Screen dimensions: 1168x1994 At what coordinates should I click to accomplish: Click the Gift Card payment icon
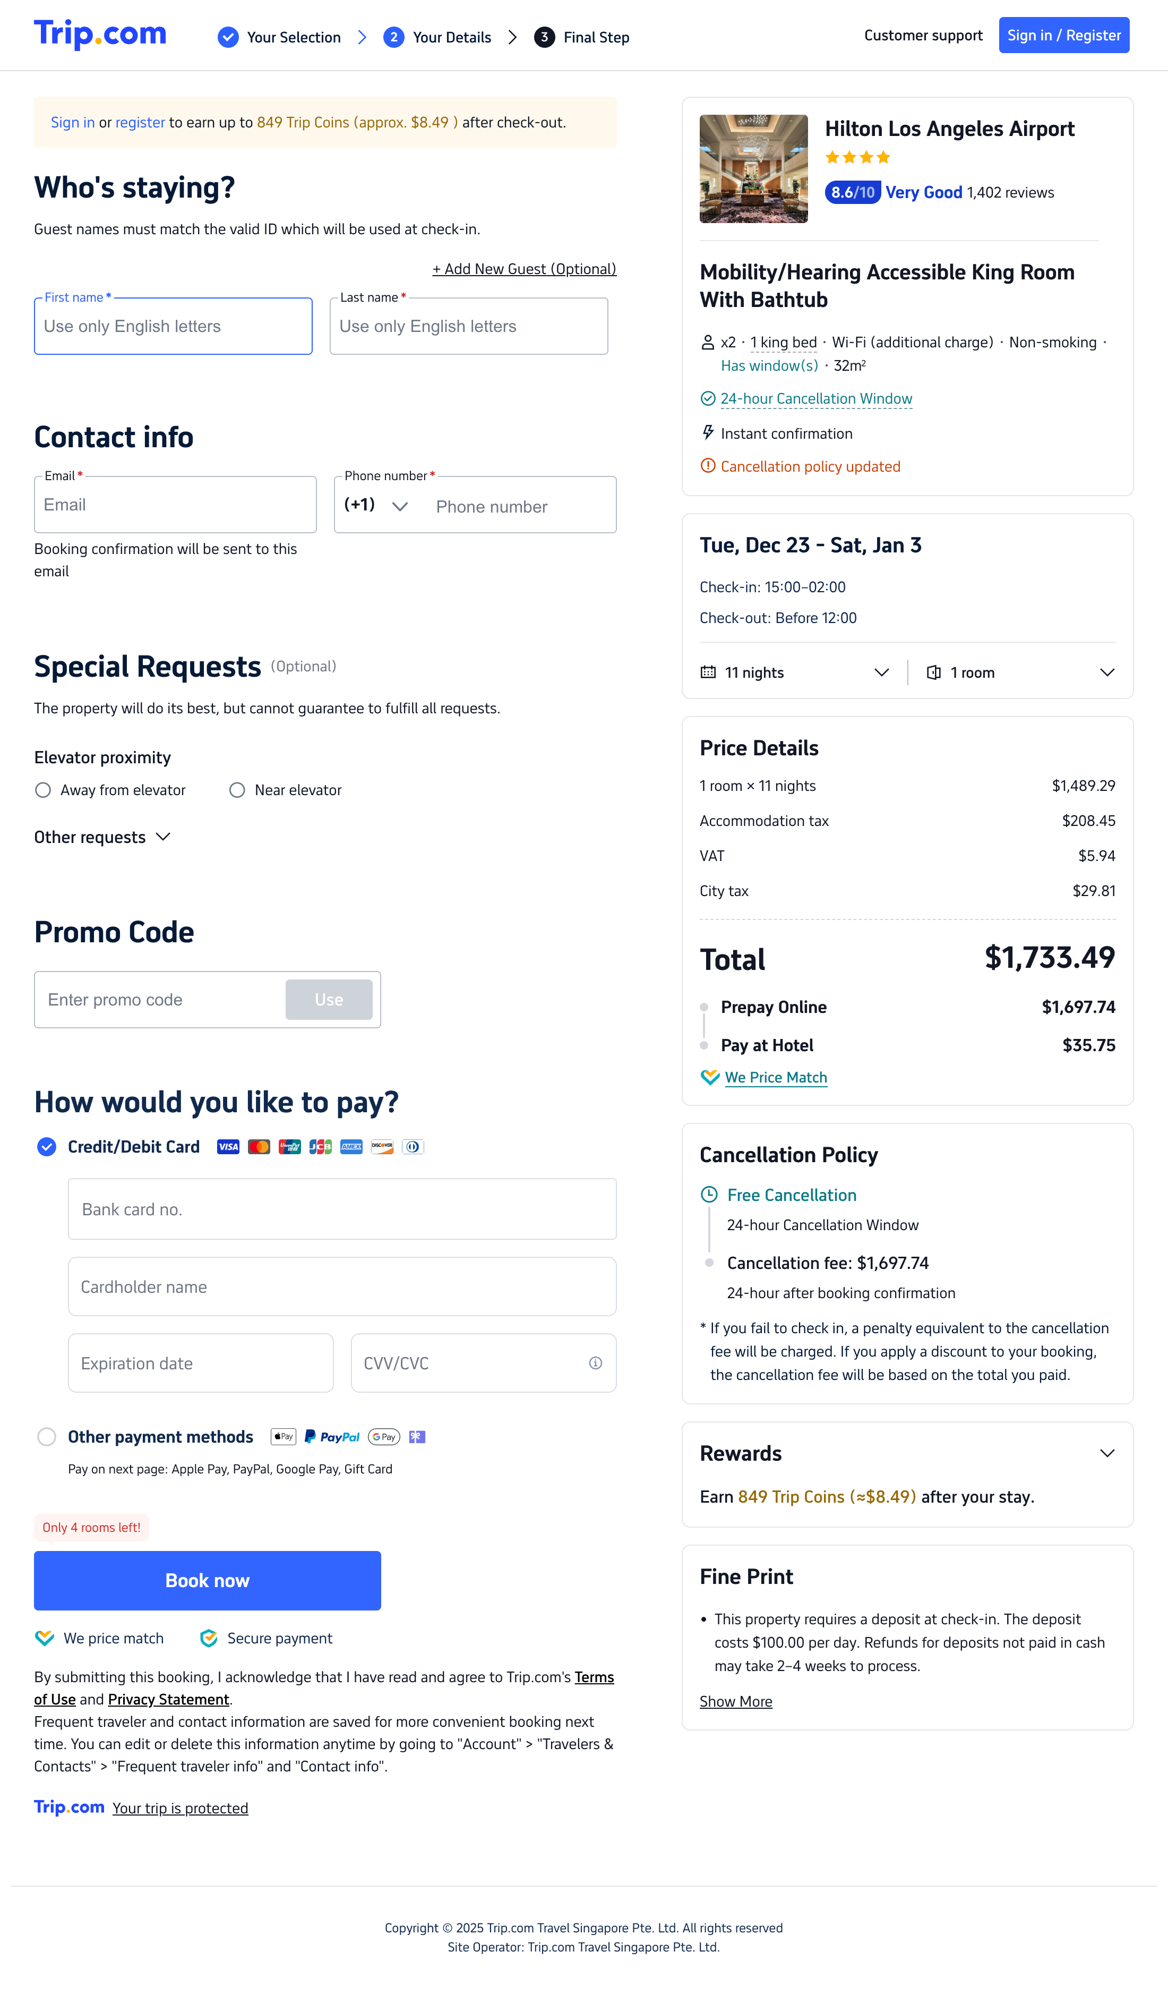(417, 1437)
